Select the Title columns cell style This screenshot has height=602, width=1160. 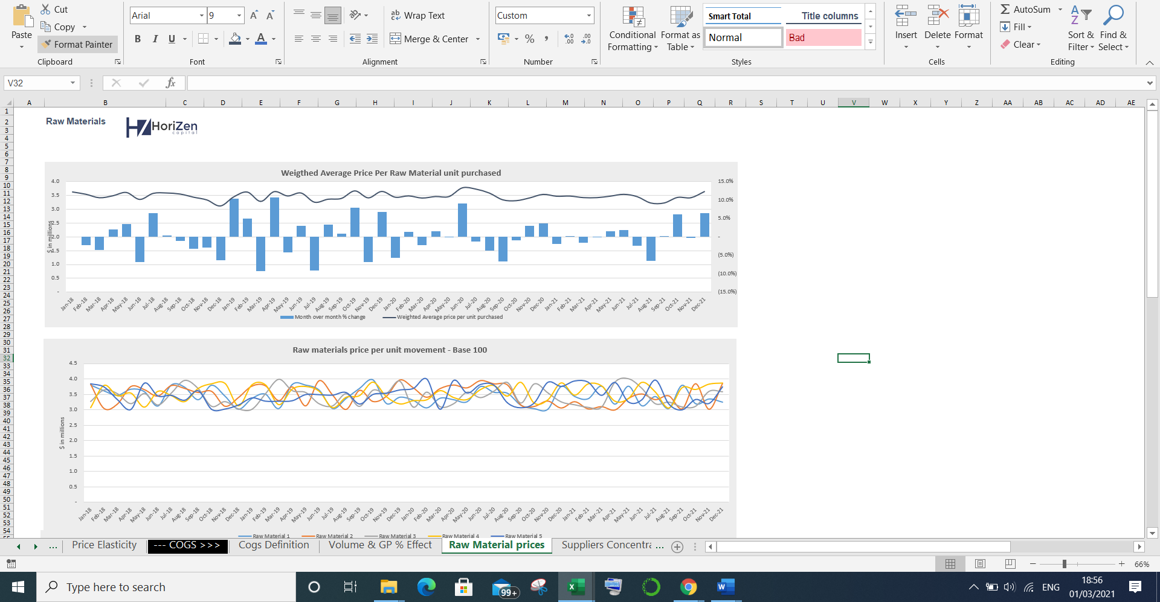pyautogui.click(x=823, y=16)
